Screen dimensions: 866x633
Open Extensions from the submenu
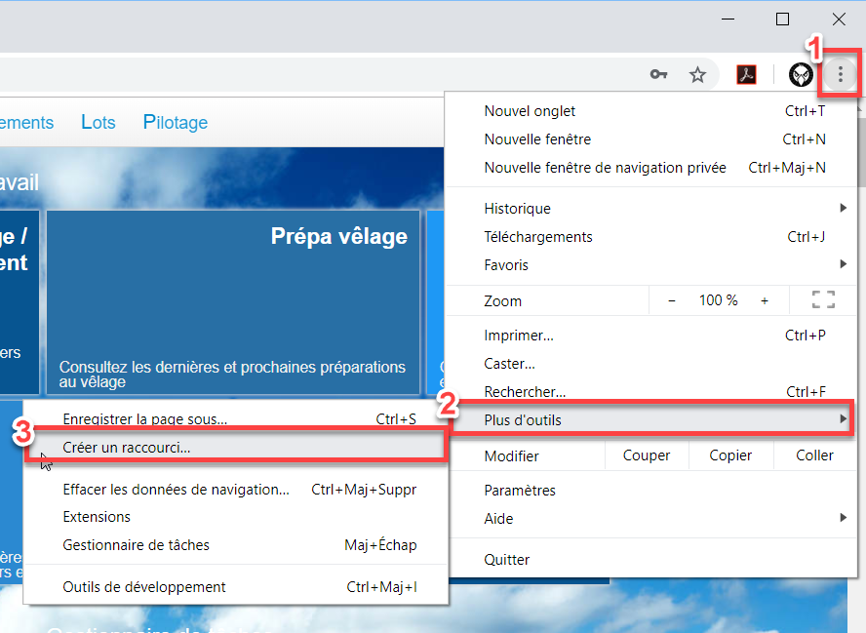pos(236,517)
